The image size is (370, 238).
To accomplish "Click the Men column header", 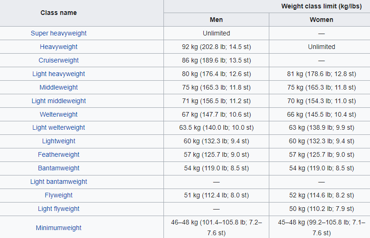I will [x=216, y=20].
